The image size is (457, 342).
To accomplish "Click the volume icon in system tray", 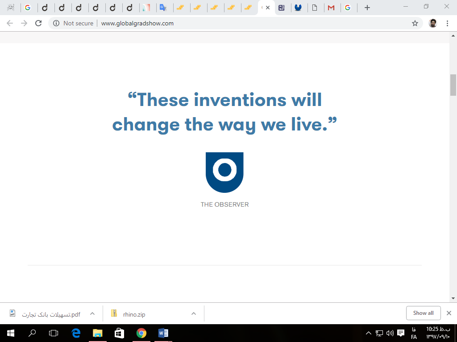I will click(390, 333).
